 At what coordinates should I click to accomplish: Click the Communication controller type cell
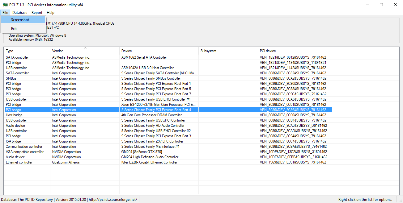click(x=24, y=147)
